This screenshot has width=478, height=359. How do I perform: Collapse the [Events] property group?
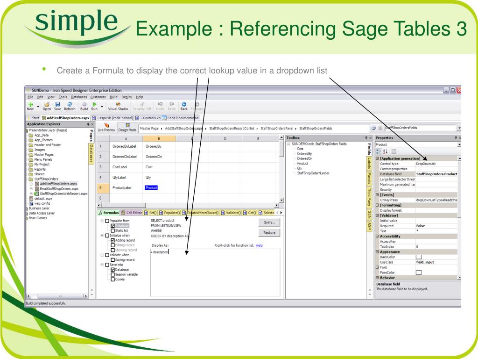coord(377,194)
